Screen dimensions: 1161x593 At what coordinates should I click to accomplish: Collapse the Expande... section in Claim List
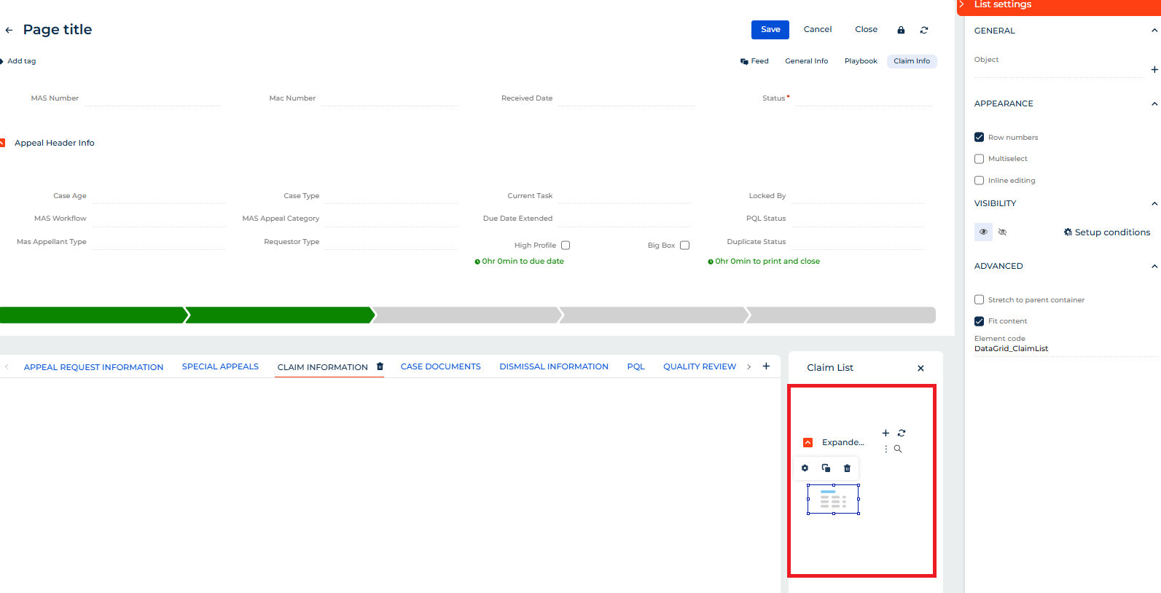tap(808, 442)
